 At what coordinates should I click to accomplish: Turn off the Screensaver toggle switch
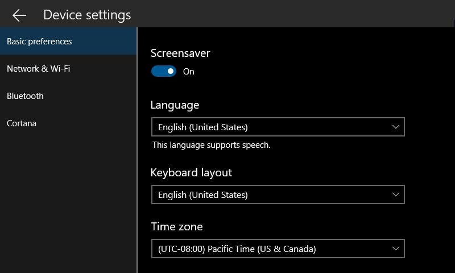coord(164,71)
